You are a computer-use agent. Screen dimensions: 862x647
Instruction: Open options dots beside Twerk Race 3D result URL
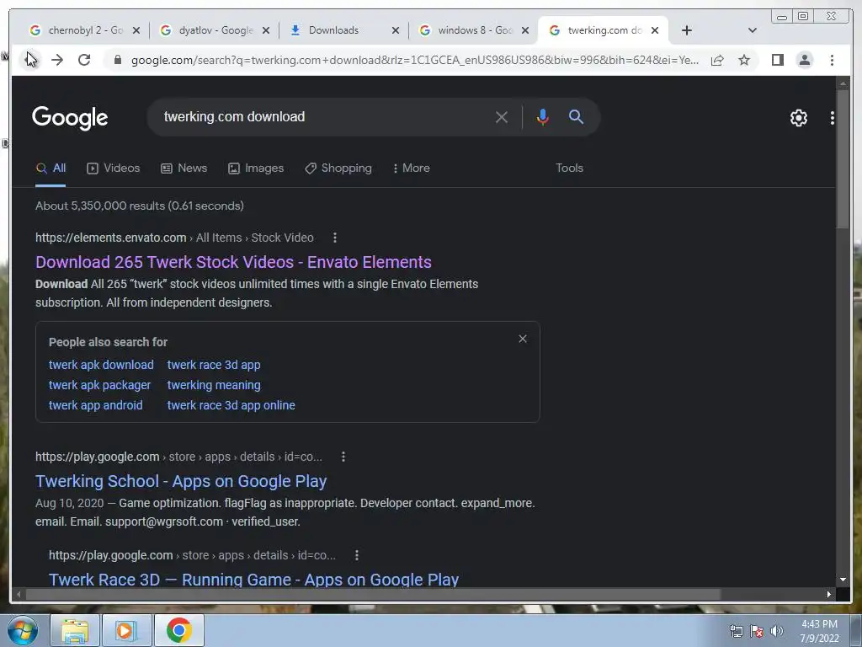pyautogui.click(x=356, y=555)
